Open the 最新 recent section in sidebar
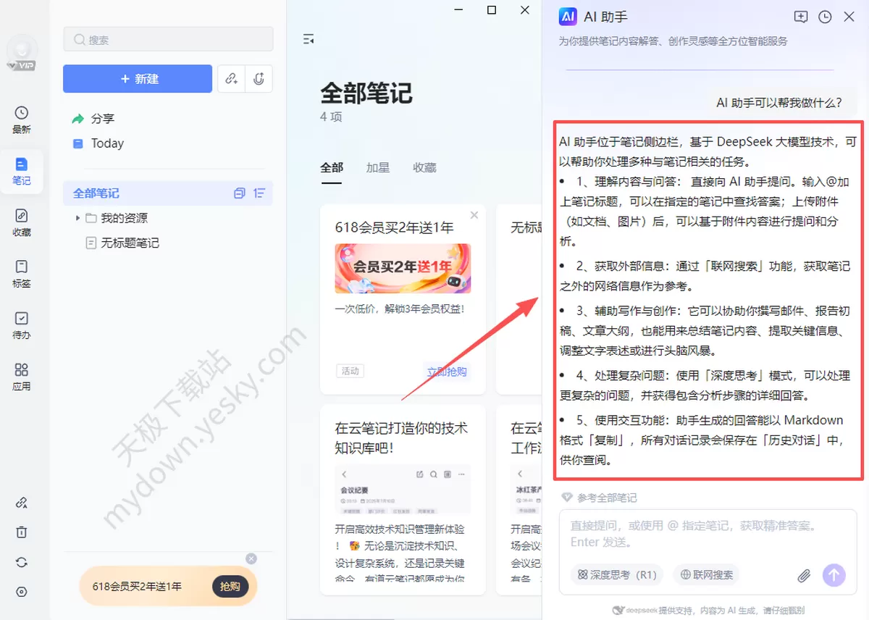This screenshot has width=869, height=620. (22, 120)
